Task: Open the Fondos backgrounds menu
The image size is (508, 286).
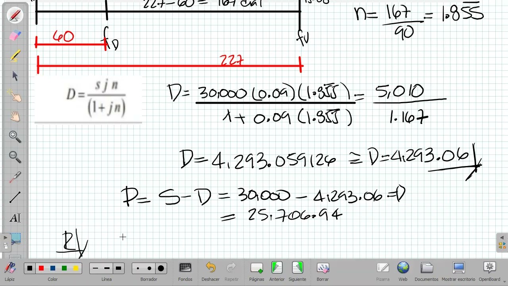Action: (x=185, y=272)
